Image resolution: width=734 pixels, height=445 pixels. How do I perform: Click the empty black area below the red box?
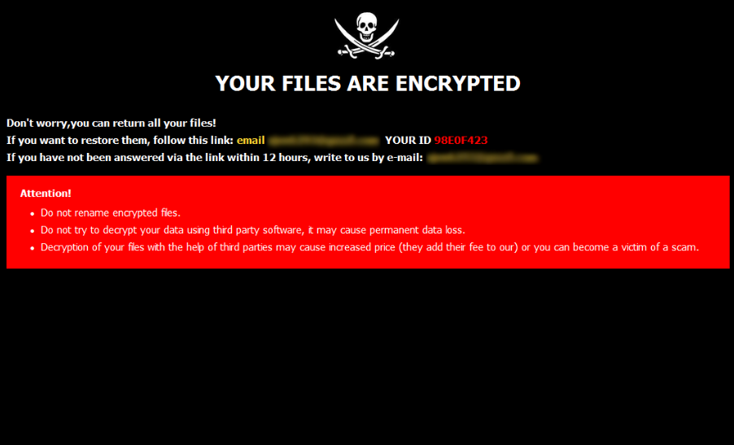[x=367, y=356]
